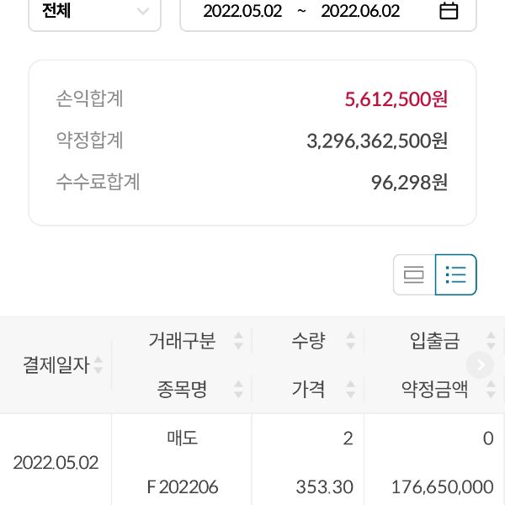The height and width of the screenshot is (505, 505).
Task: Click the start date 2022.05.02 field
Action: 241,12
